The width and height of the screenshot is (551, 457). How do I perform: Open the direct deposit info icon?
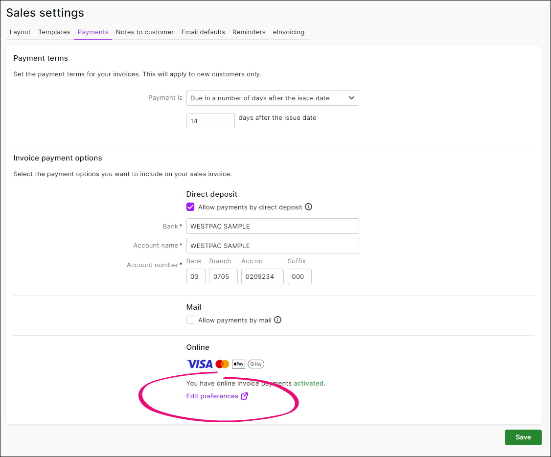pos(309,207)
